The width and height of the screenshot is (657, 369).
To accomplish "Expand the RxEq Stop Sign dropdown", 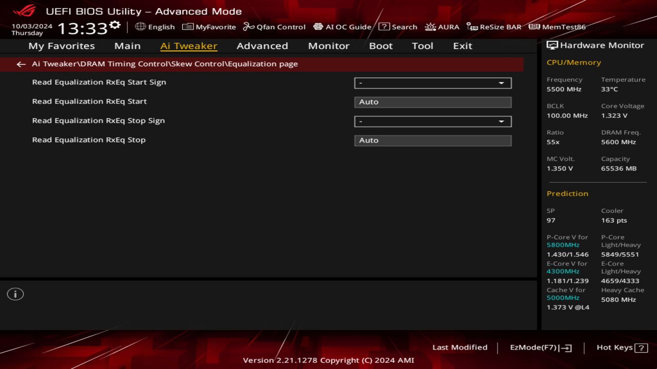I will tap(433, 121).
